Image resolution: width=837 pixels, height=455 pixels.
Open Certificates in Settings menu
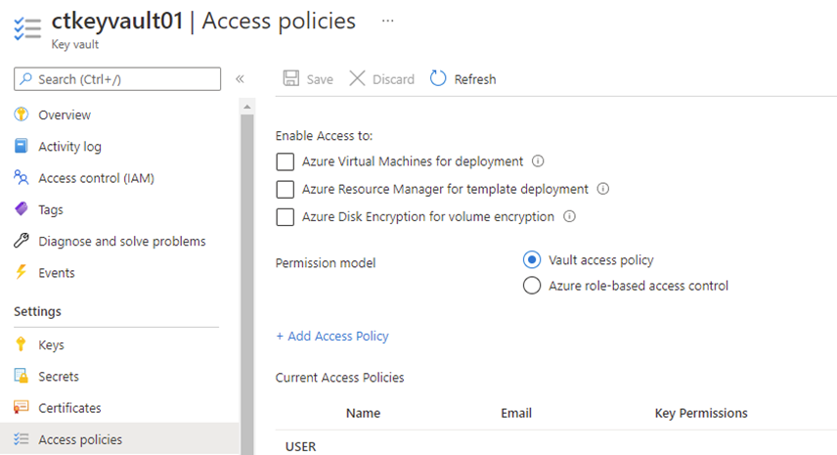pos(69,407)
